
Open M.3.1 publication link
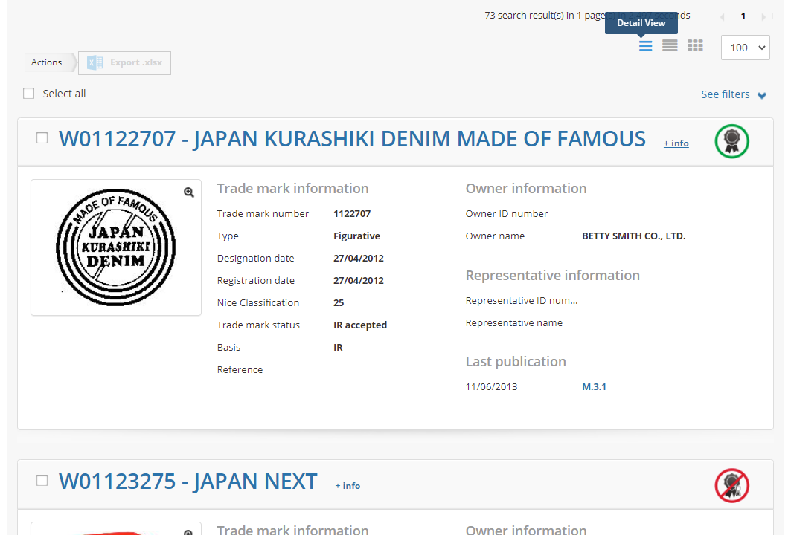click(x=595, y=387)
